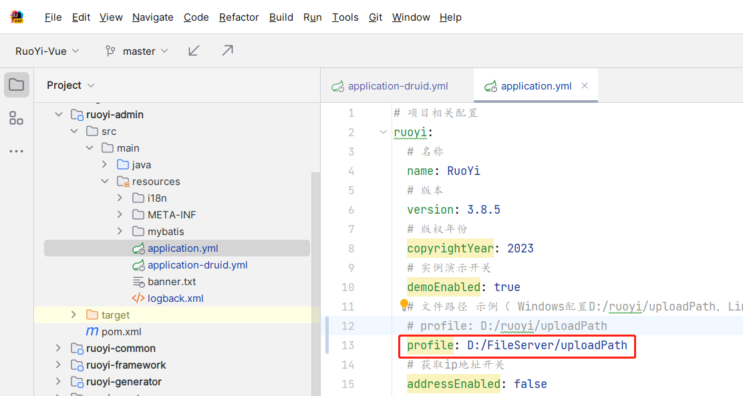Close the application.yml editor tab
The height and width of the screenshot is (396, 743).
(585, 85)
